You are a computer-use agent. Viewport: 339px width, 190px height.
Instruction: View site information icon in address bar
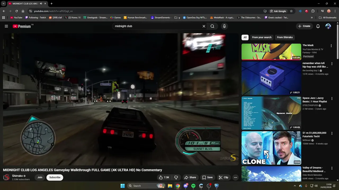[x=30, y=11]
